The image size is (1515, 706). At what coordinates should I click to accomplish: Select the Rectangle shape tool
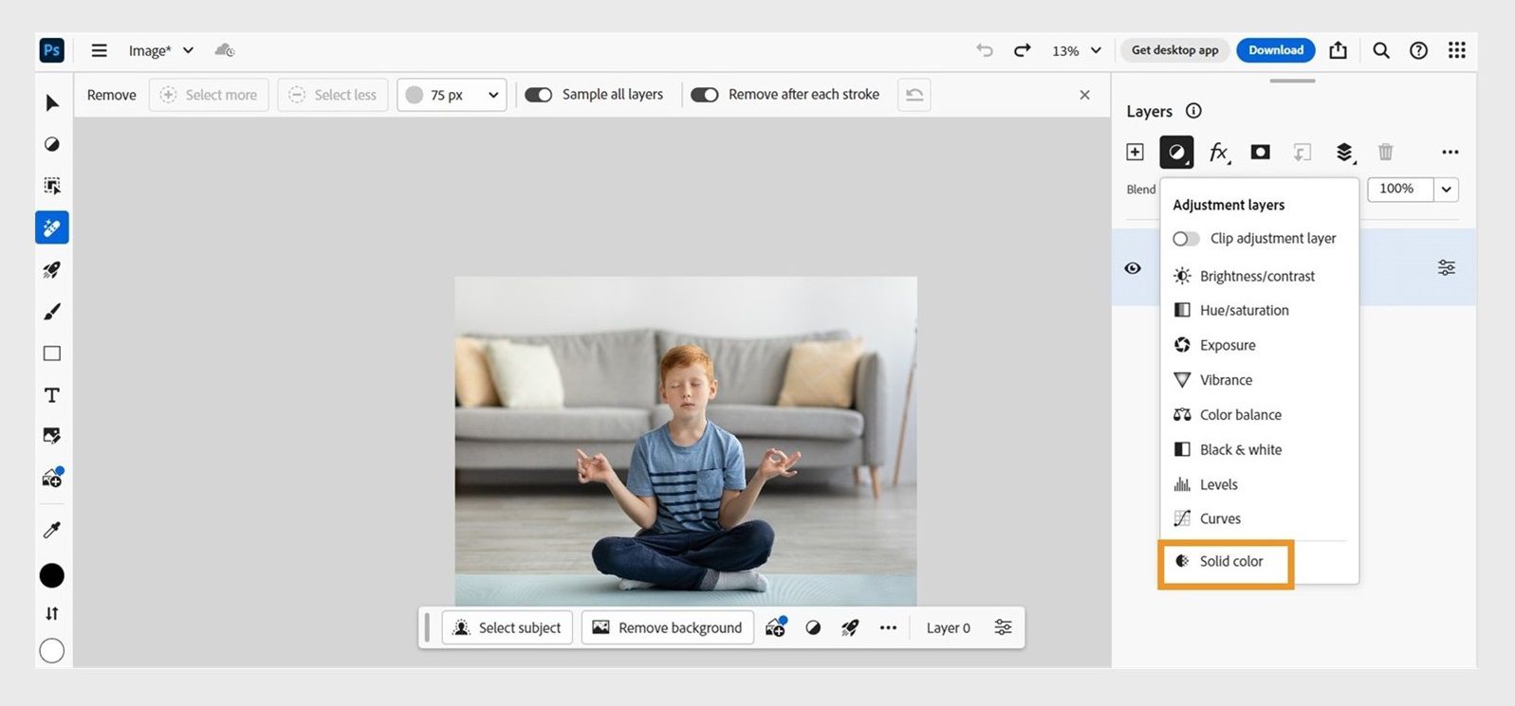(x=52, y=353)
